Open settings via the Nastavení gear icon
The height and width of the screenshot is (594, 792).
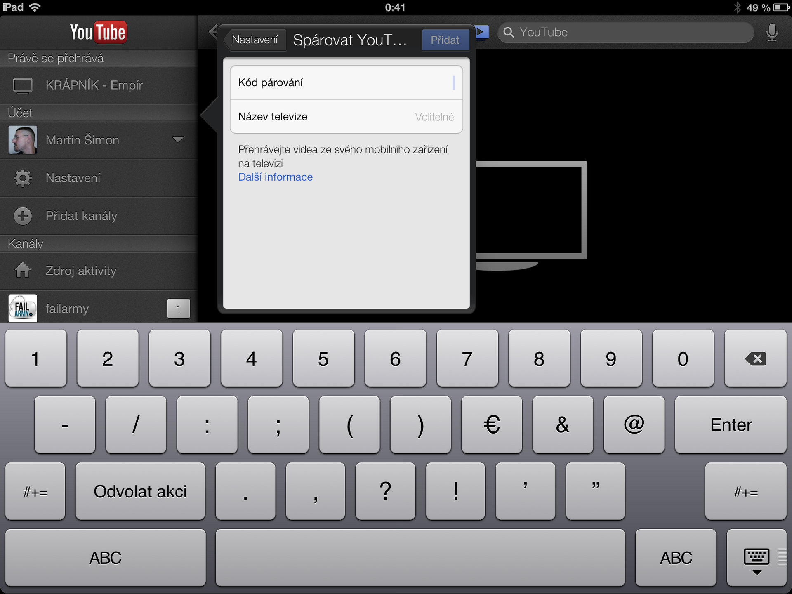[x=23, y=178]
